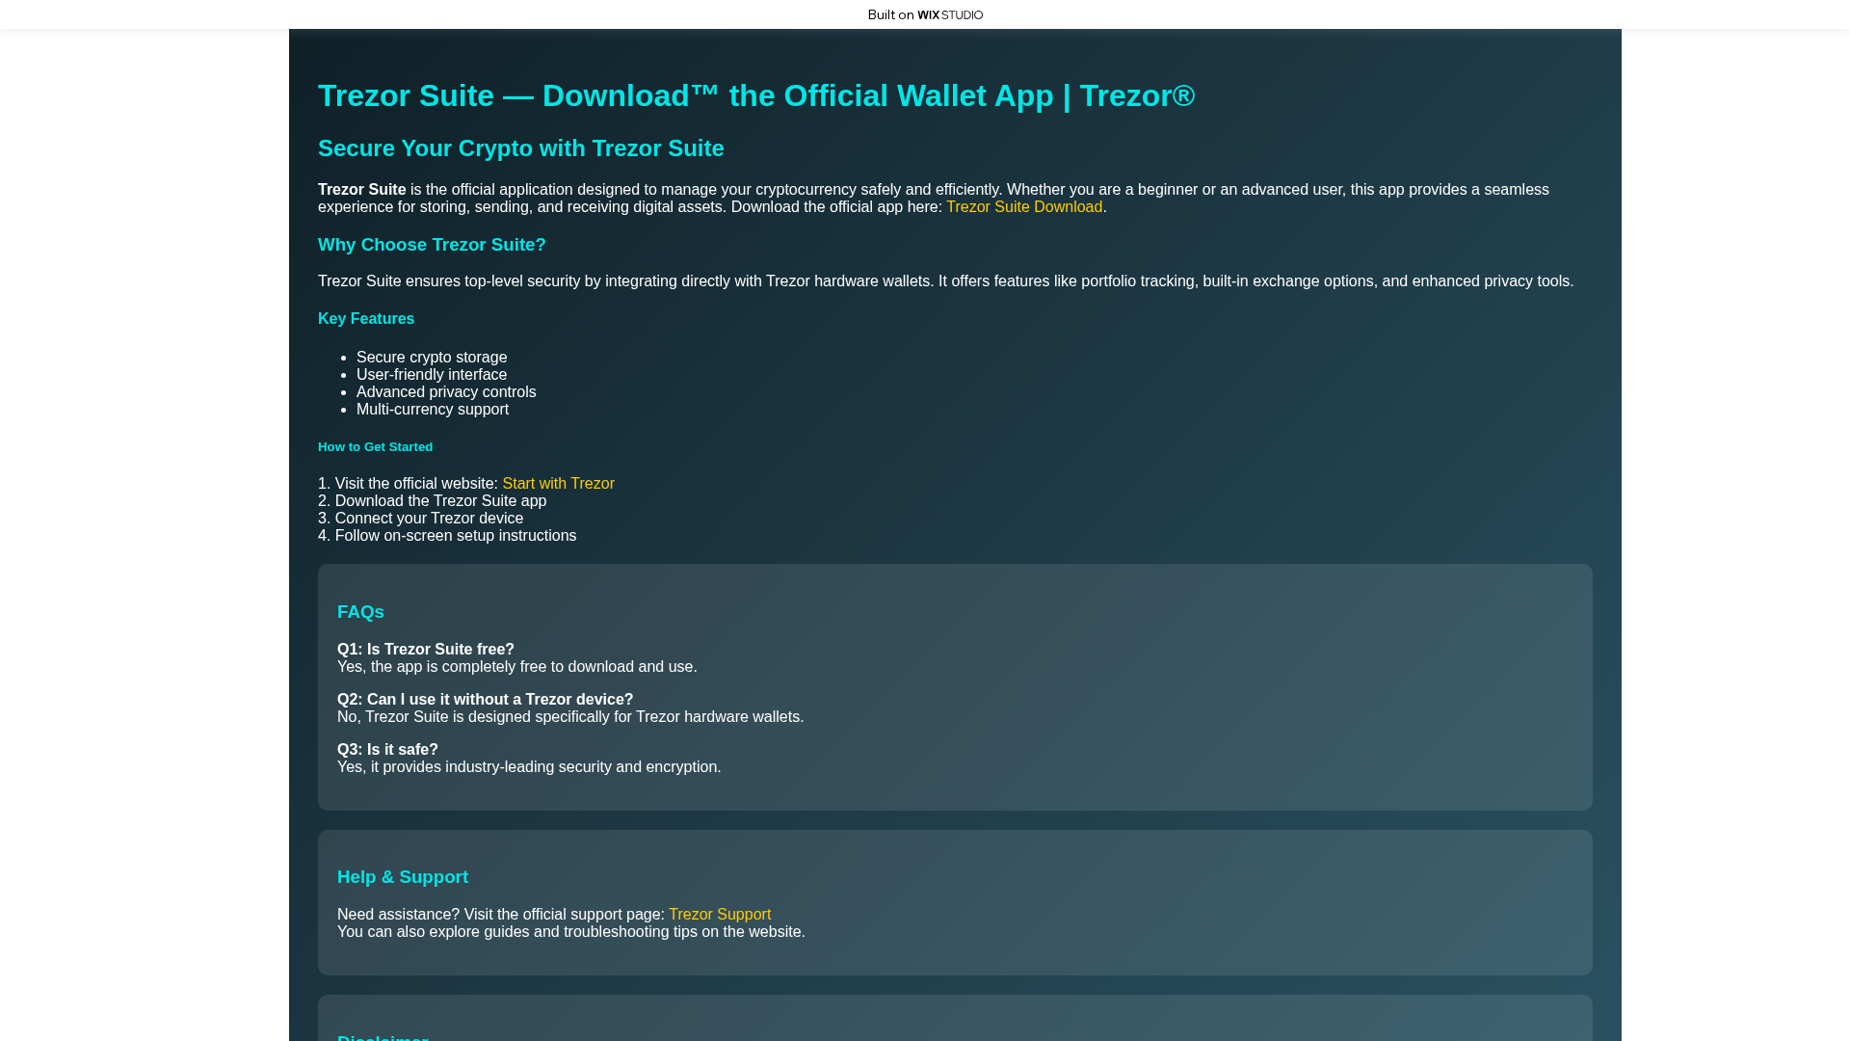Open the Trezor Suite Download link
The width and height of the screenshot is (1850, 1041).
point(1024,206)
